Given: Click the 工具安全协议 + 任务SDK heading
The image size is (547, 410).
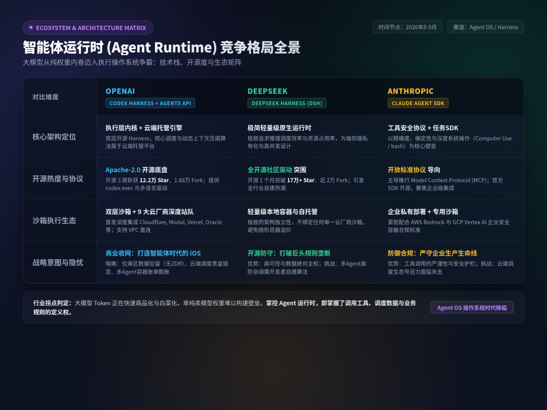Looking at the screenshot, I should tap(423, 128).
